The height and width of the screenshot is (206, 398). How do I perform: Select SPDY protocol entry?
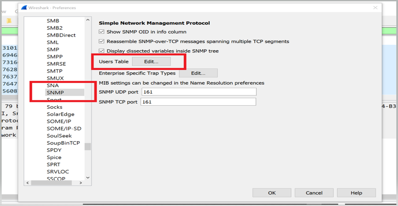pos(54,150)
